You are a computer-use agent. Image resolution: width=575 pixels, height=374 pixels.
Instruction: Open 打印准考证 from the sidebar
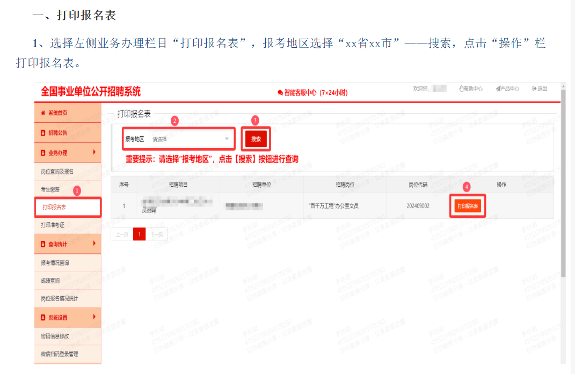53,225
